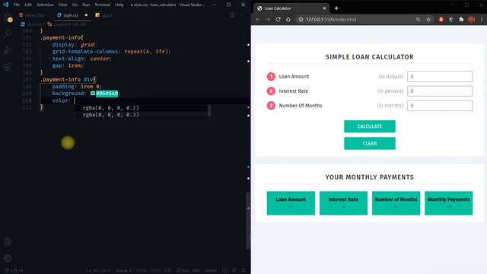Open the Accounts icon in activity bar

pyautogui.click(x=8, y=242)
